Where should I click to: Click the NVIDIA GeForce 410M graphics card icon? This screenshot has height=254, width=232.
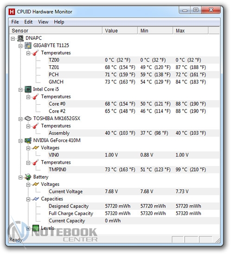click(x=28, y=140)
